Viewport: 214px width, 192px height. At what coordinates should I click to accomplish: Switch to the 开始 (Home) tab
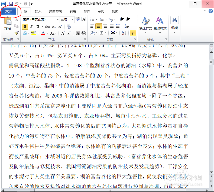(24, 11)
